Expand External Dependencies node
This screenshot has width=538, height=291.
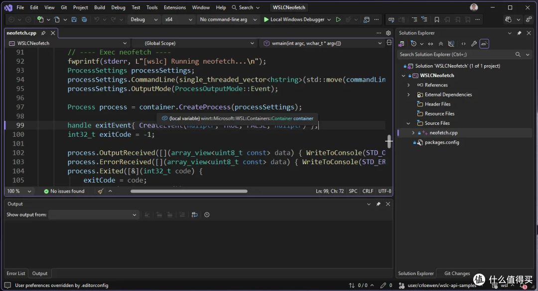pos(408,95)
